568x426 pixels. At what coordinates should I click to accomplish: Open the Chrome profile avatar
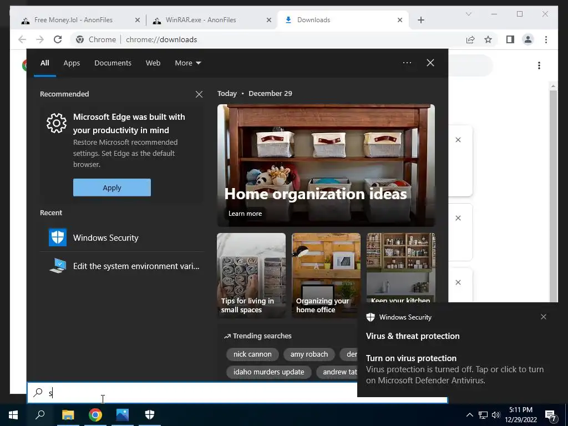(528, 39)
